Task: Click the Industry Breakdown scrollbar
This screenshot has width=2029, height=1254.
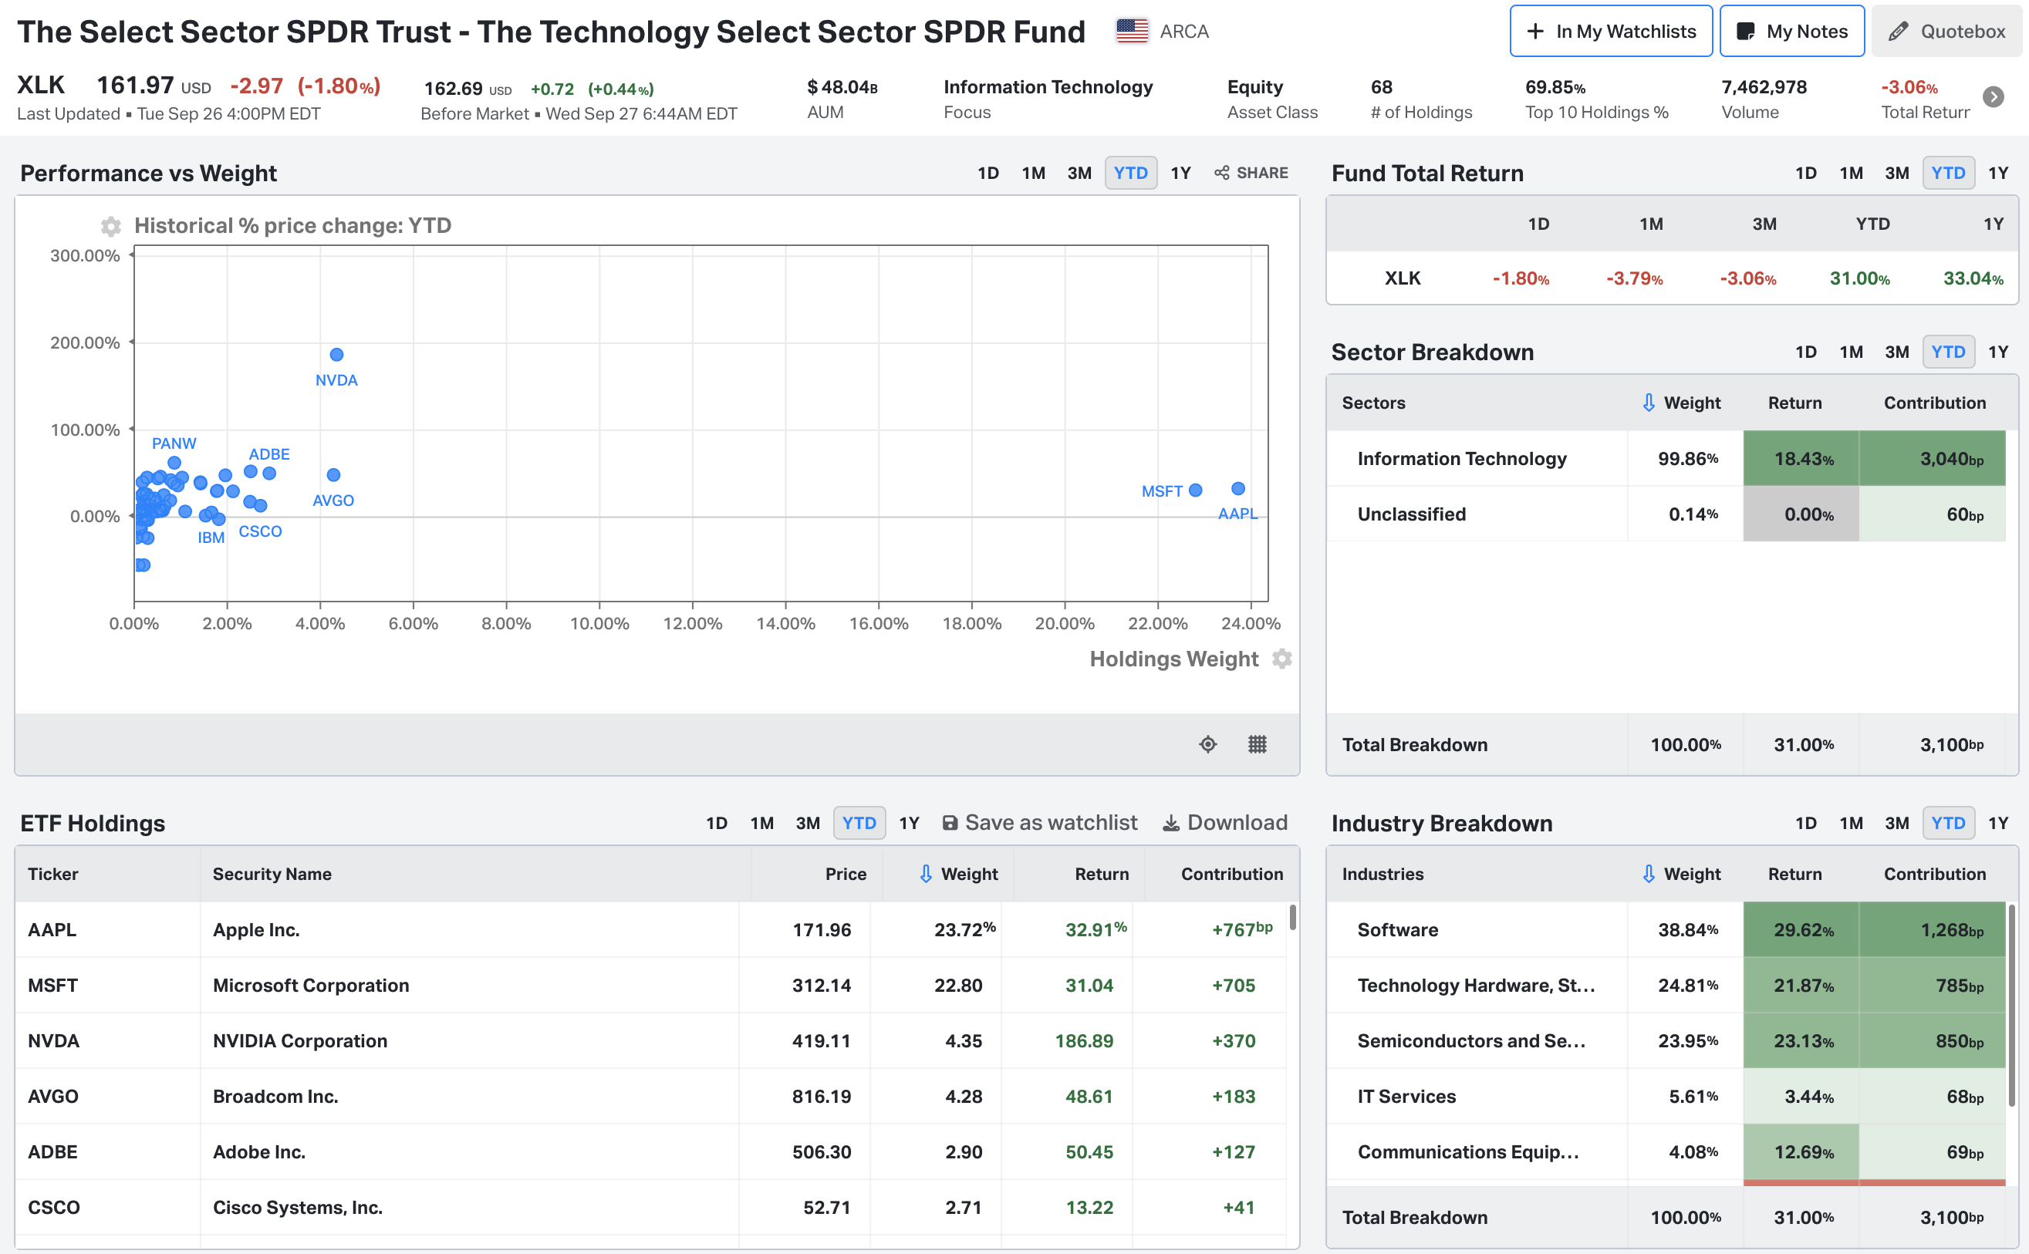Action: (2011, 1005)
